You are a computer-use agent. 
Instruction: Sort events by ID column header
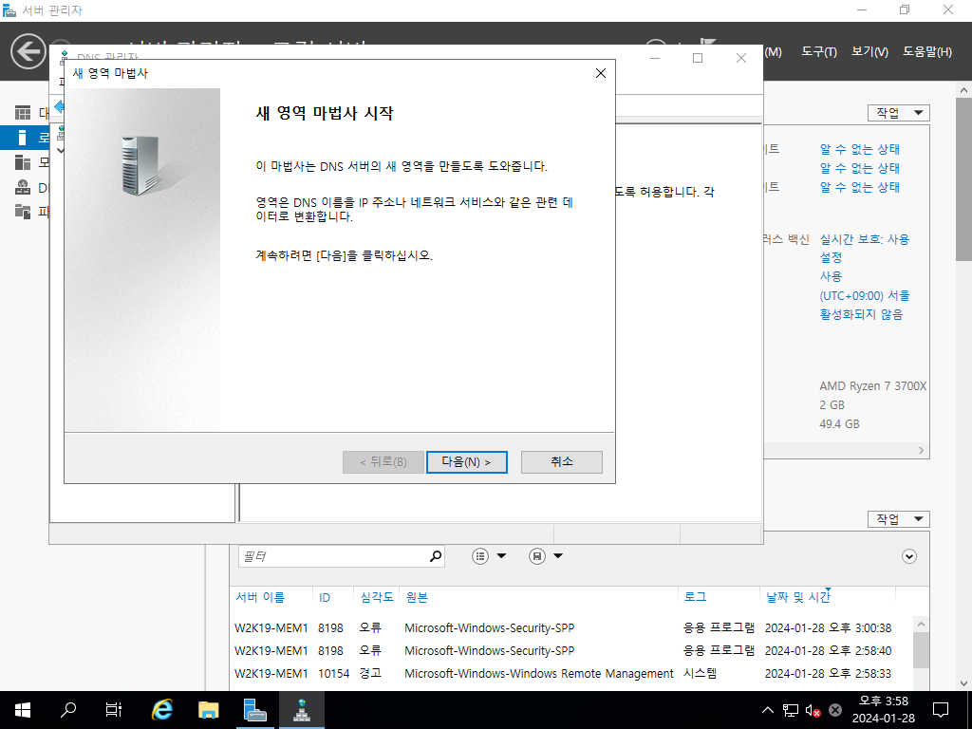pos(325,598)
